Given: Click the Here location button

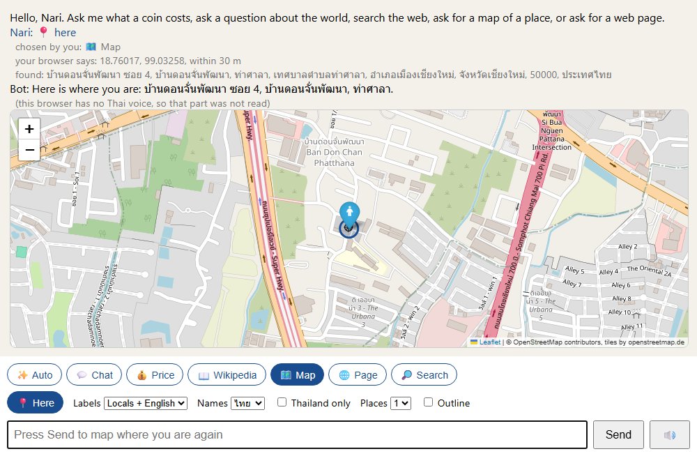Looking at the screenshot, I should coord(35,402).
